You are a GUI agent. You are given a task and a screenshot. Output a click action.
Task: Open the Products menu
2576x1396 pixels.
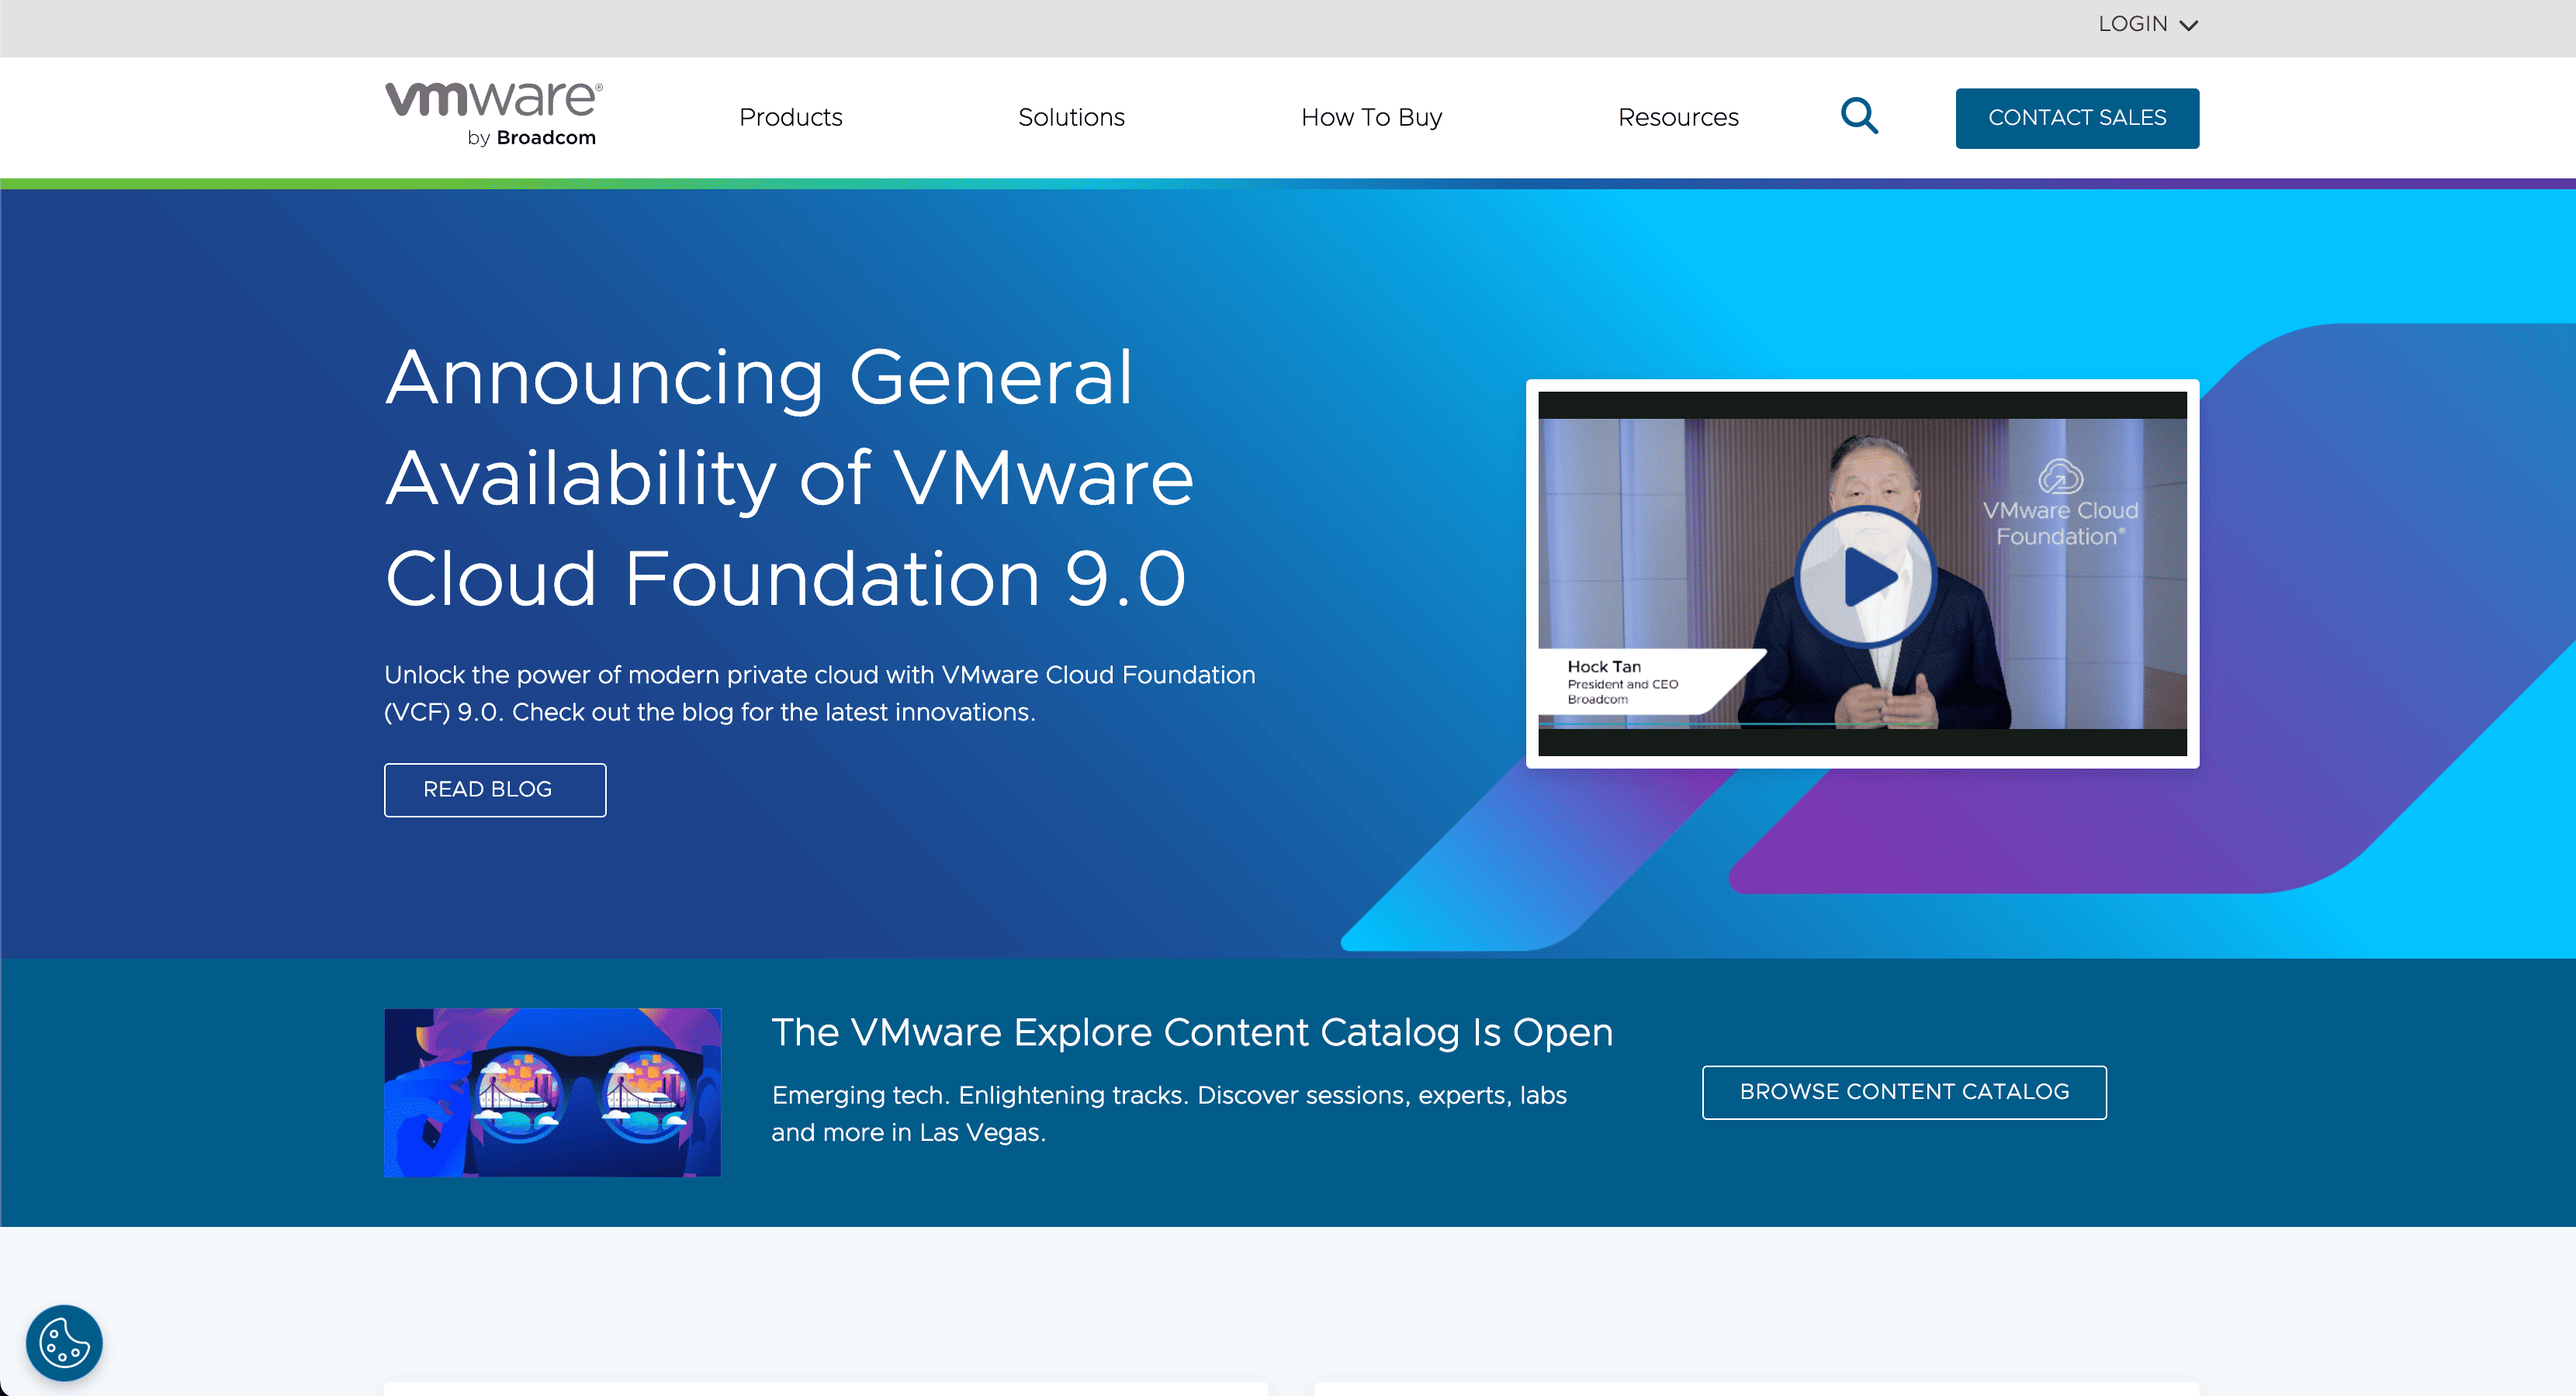pos(791,117)
